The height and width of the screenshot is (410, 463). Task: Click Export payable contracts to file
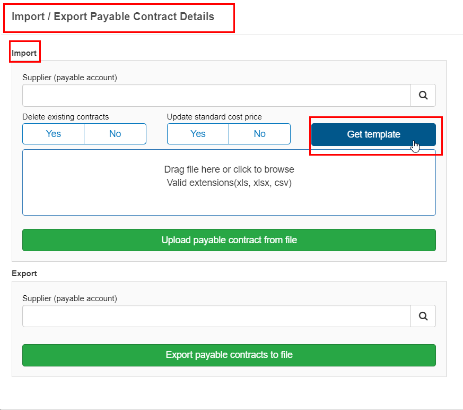229,355
